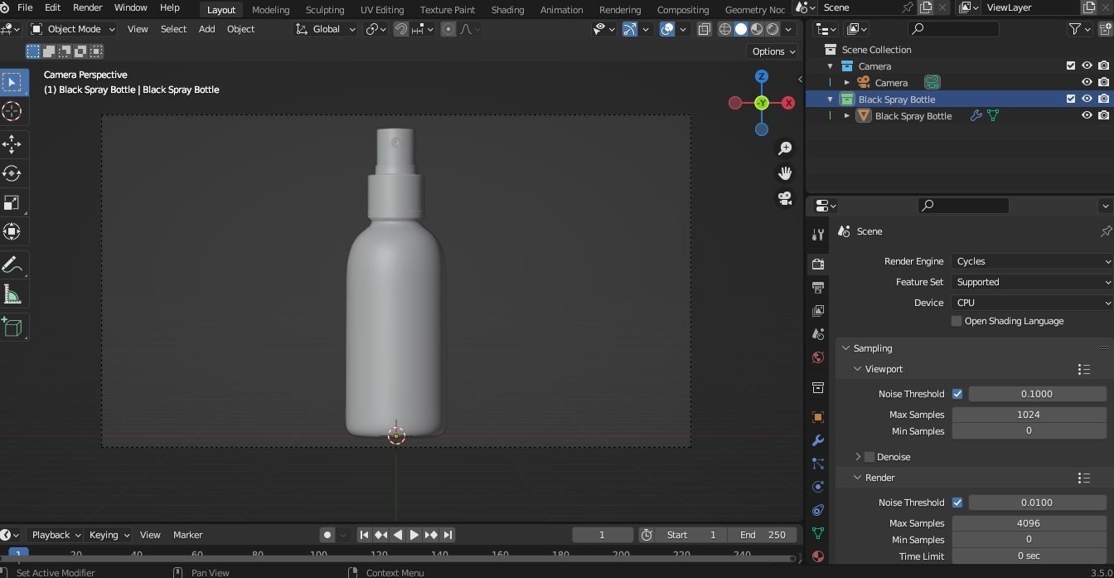
Task: Open the World properties tab
Action: pos(818,357)
